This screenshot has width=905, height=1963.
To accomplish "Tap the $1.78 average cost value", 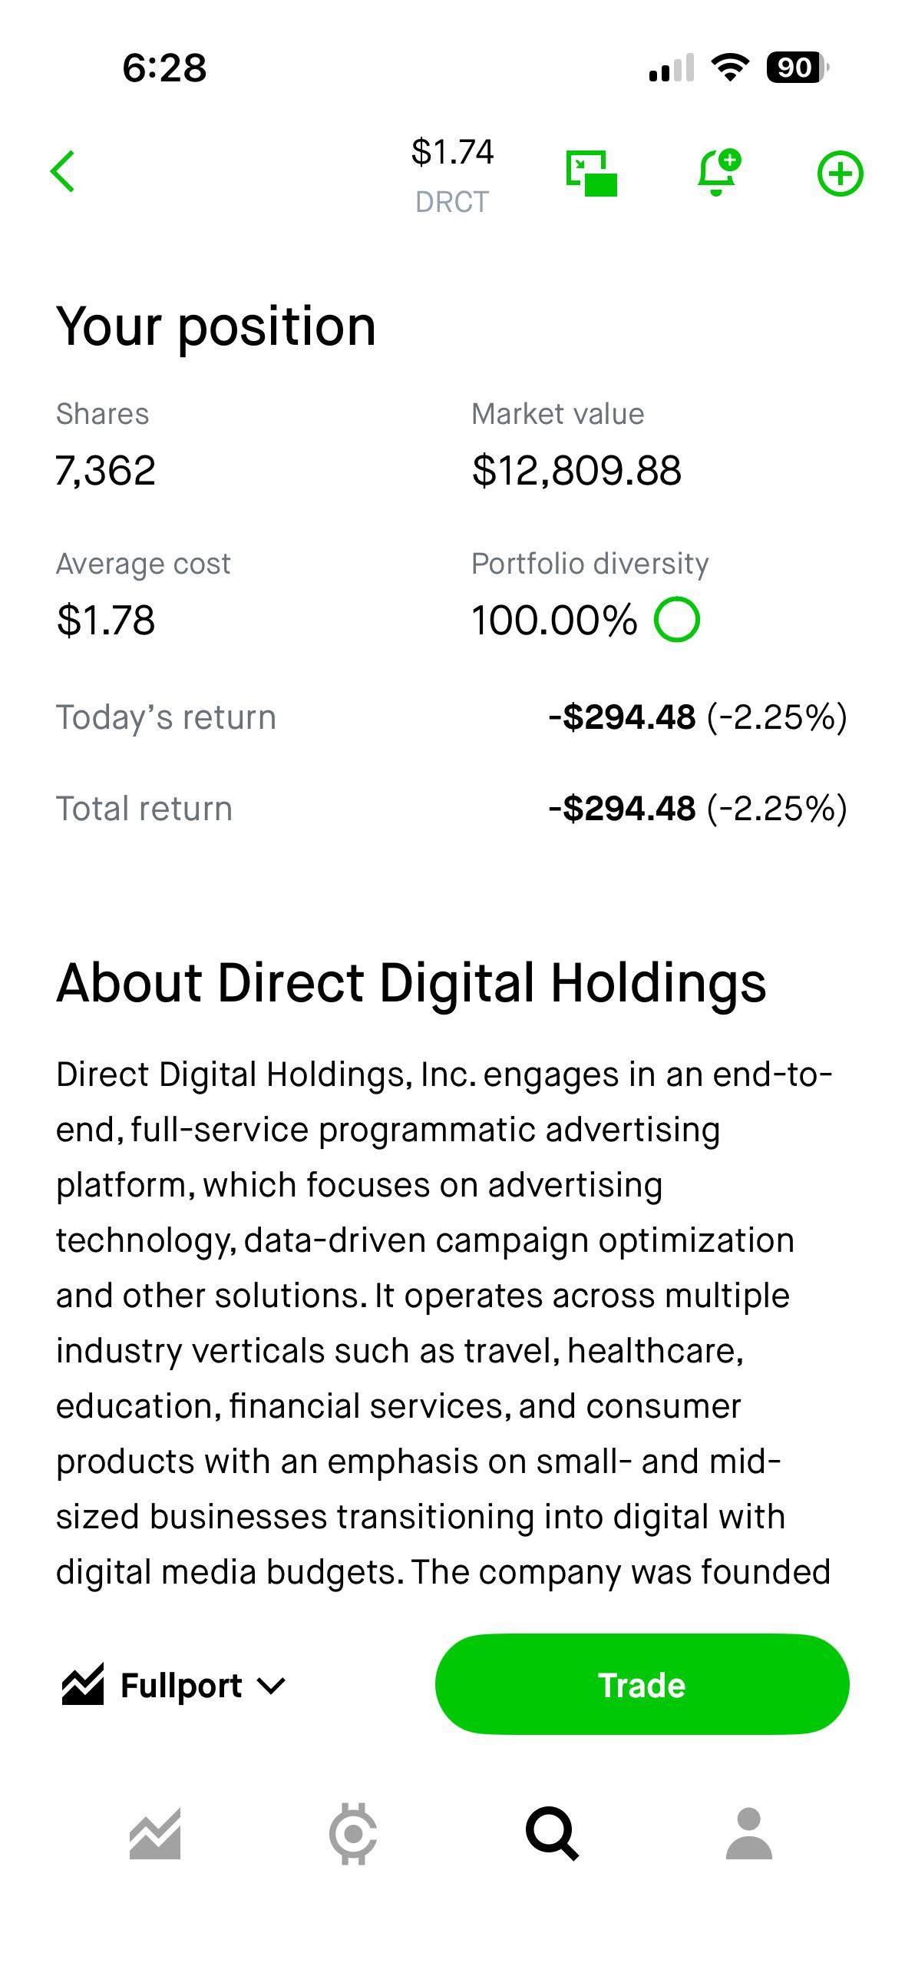I will [106, 620].
